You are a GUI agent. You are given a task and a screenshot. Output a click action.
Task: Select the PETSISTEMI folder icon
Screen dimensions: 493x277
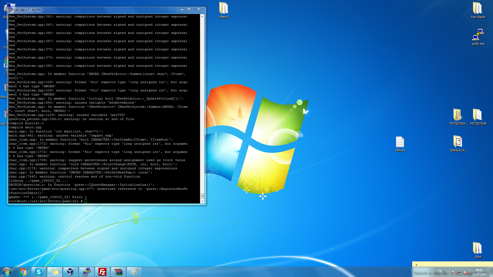coord(478,117)
